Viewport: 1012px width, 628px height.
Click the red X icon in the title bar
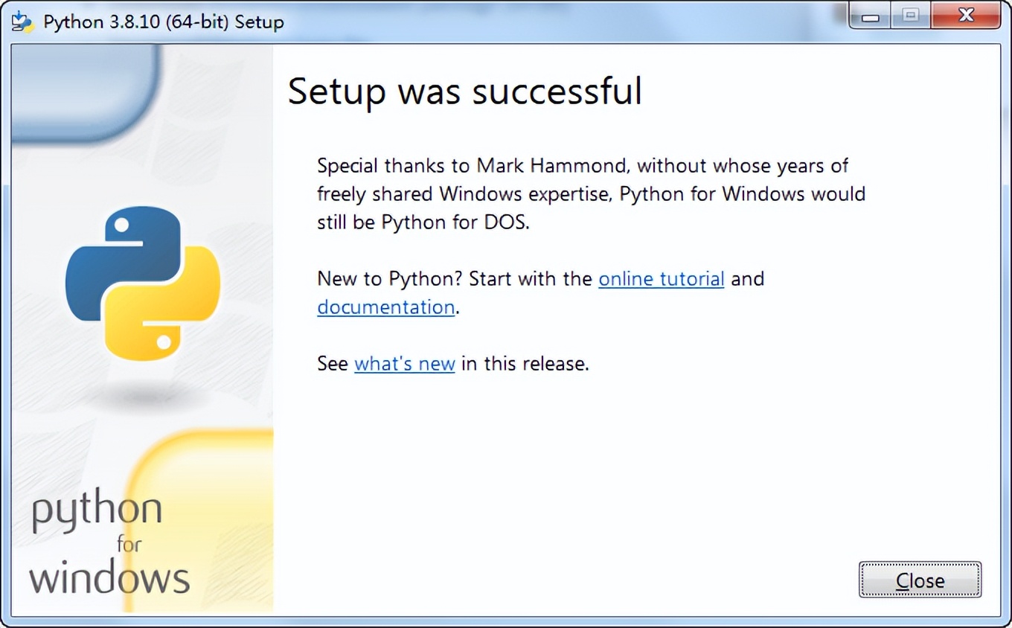point(965,16)
